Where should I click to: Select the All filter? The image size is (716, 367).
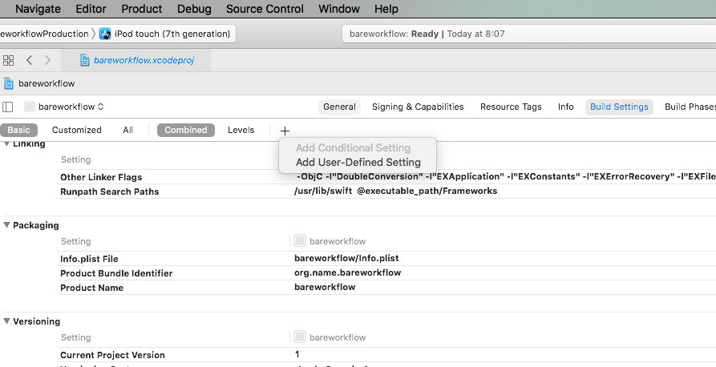coord(127,130)
